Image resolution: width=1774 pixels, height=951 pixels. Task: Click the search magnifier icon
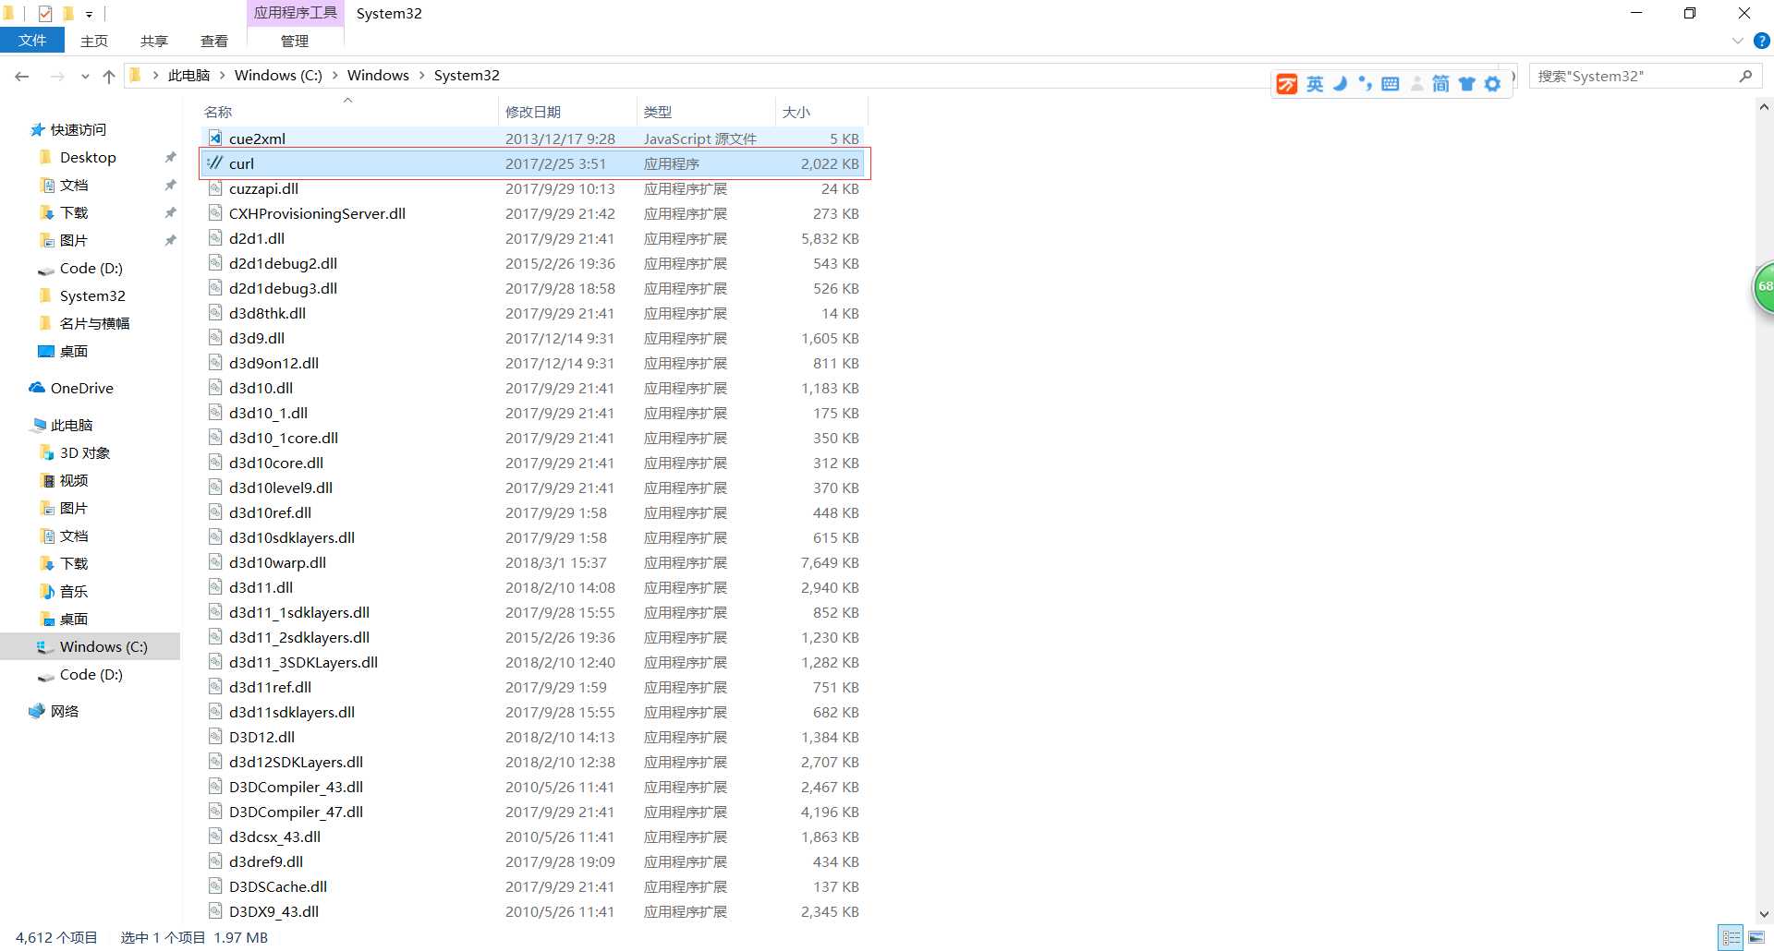click(1745, 76)
